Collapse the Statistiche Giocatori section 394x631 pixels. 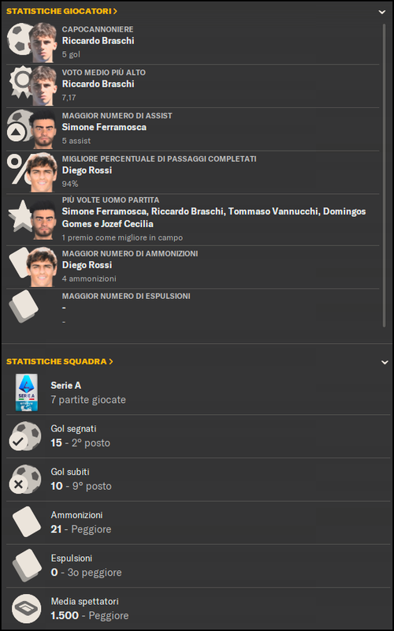pyautogui.click(x=382, y=12)
